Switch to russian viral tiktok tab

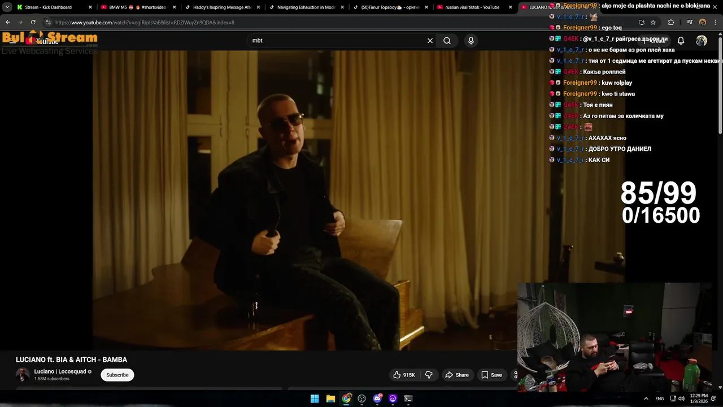472,7
